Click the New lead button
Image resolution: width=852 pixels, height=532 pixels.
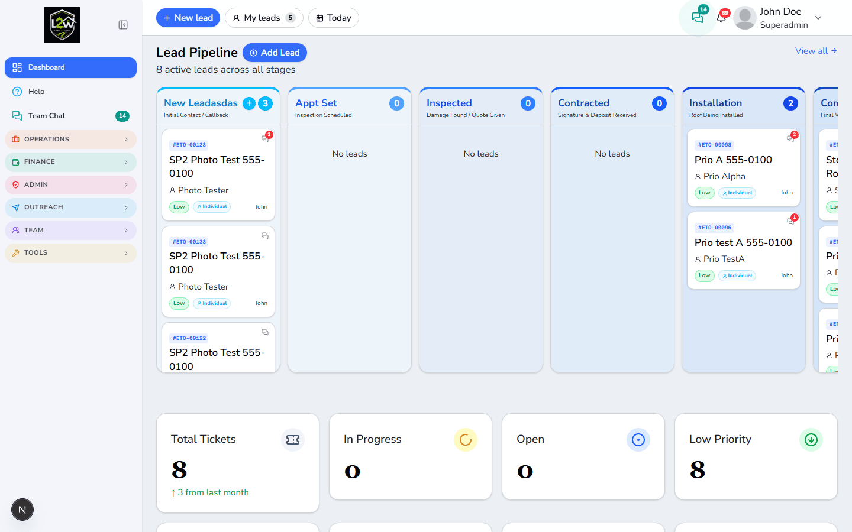[188, 18]
